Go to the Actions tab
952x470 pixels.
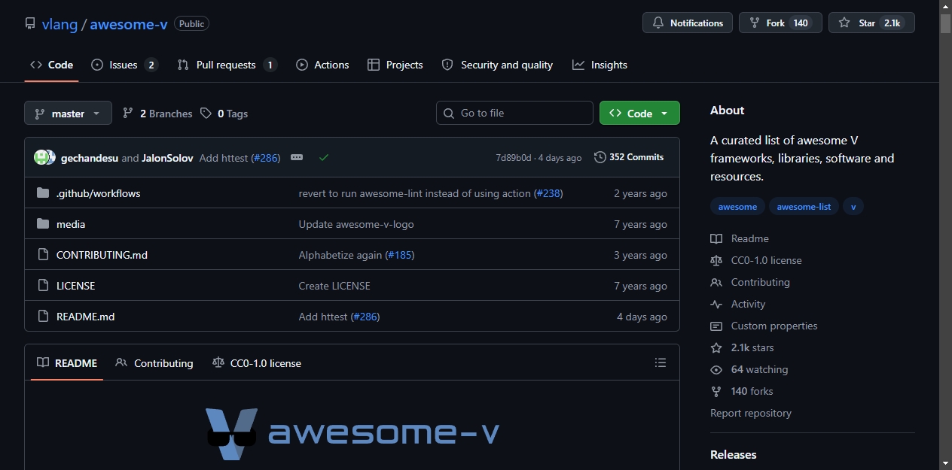[322, 65]
